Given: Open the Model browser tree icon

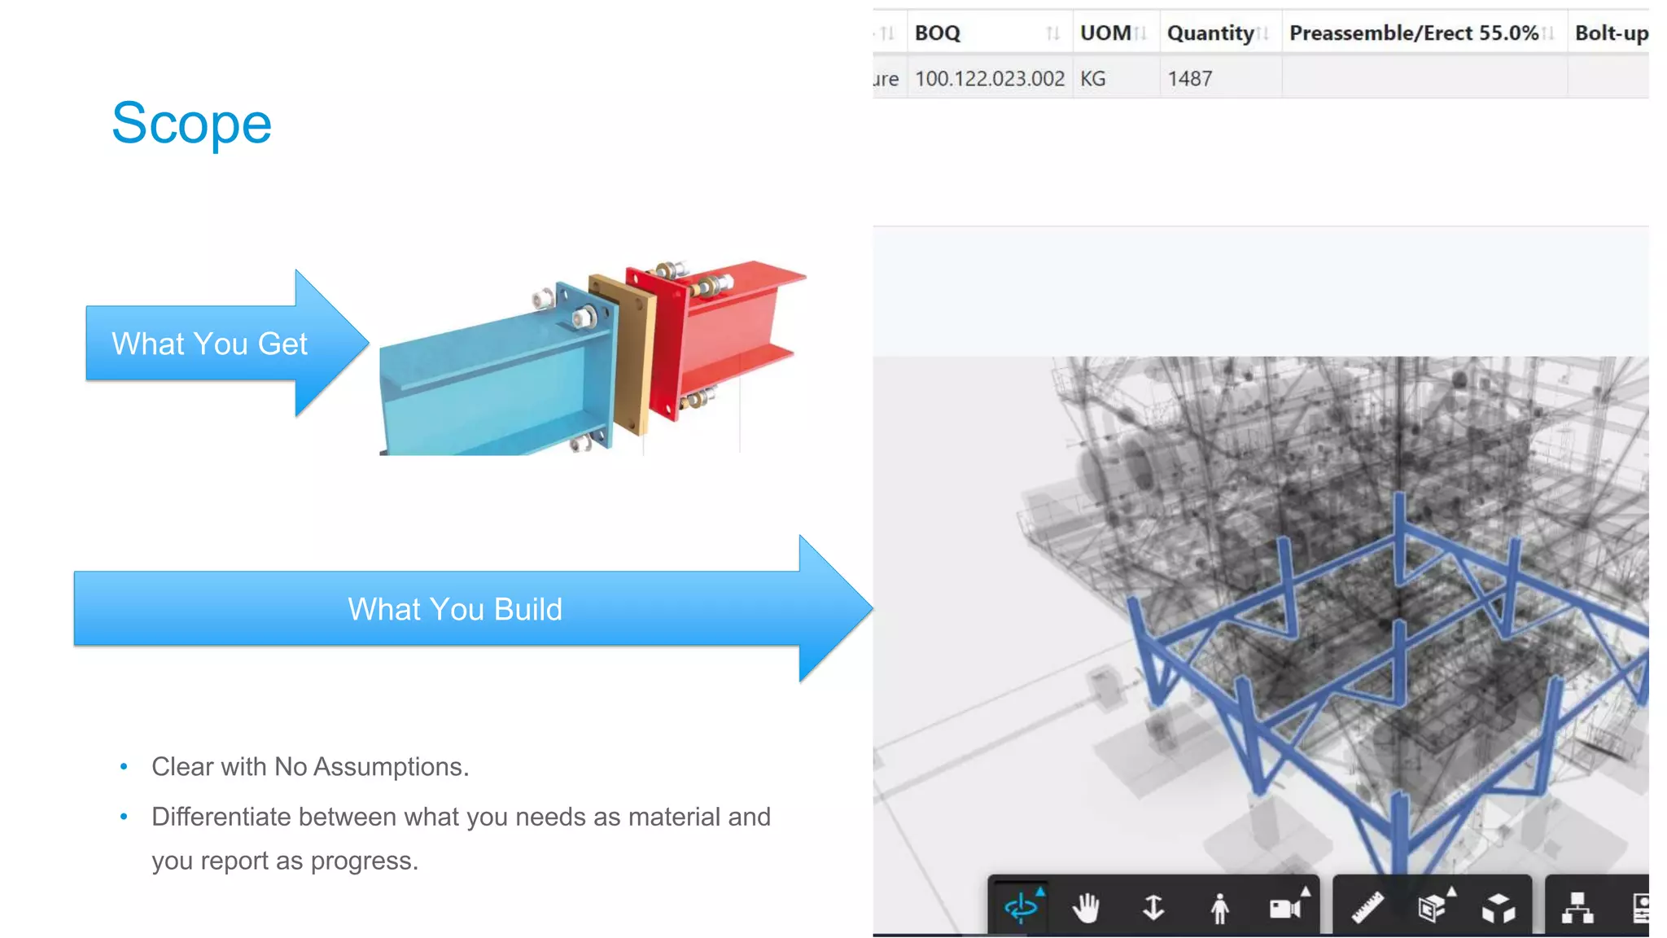Looking at the screenshot, I should pyautogui.click(x=1577, y=907).
